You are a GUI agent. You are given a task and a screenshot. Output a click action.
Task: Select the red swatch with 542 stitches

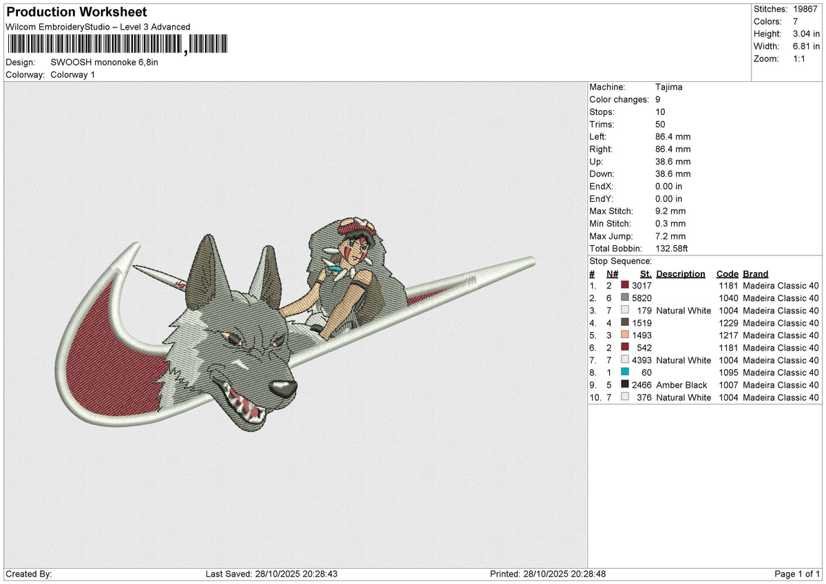(625, 348)
